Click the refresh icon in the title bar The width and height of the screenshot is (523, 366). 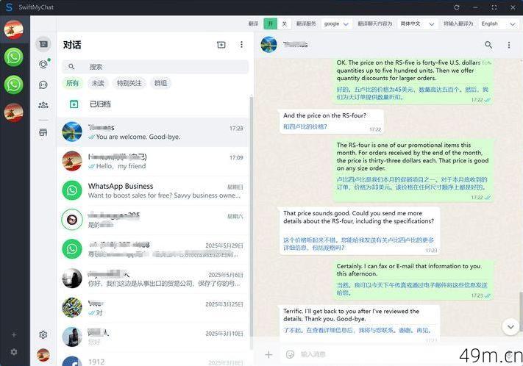pos(457,7)
